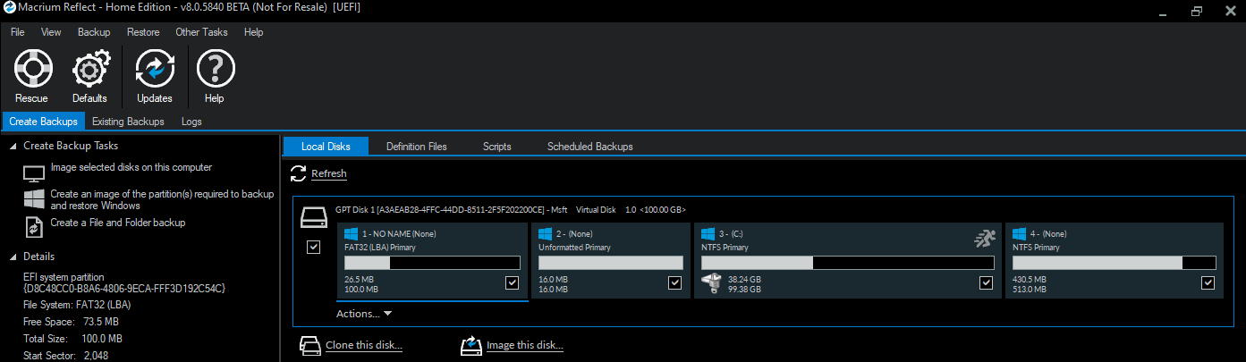The image size is (1246, 362).
Task: Click the Clone this disk icon
Action: pos(310,345)
